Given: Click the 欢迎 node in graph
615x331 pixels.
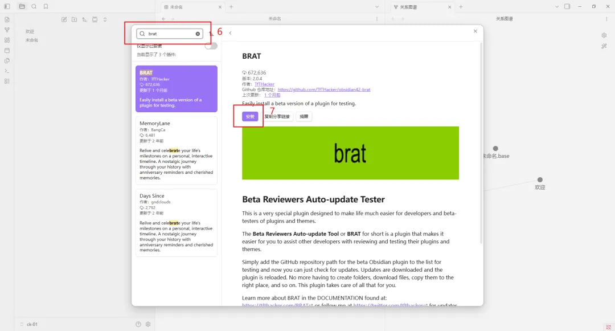Looking at the screenshot, I should point(540,179).
